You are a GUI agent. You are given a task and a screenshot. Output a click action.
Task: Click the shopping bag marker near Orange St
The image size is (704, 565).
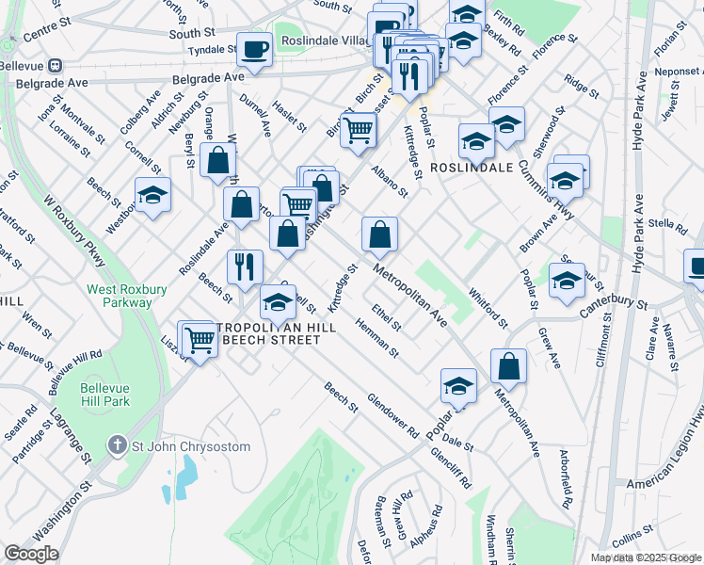pyautogui.click(x=217, y=164)
